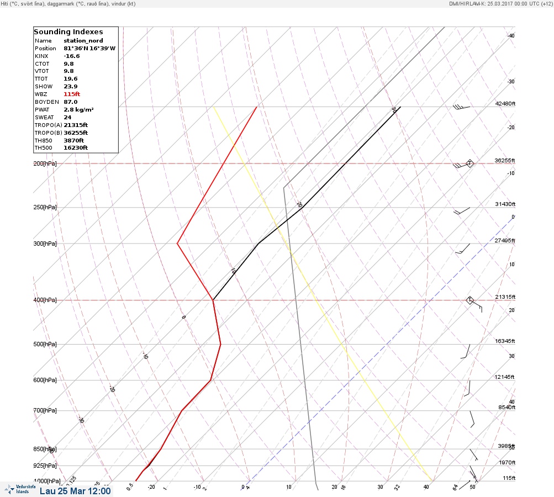Click the TROPO(A) value 21315ft
The image size is (554, 497).
[76, 125]
